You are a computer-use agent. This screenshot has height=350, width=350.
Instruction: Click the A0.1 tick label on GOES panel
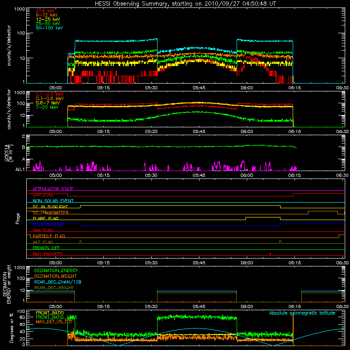pos(20,169)
